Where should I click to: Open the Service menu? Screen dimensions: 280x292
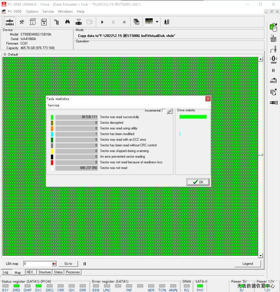[x=48, y=11]
